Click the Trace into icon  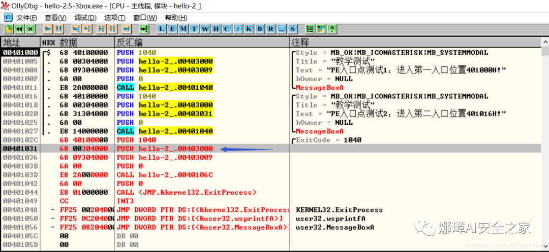click(x=102, y=29)
